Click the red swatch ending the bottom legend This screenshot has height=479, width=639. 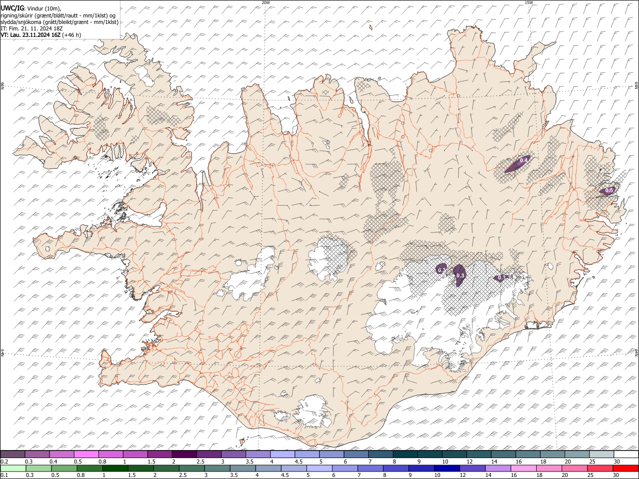coord(625,468)
